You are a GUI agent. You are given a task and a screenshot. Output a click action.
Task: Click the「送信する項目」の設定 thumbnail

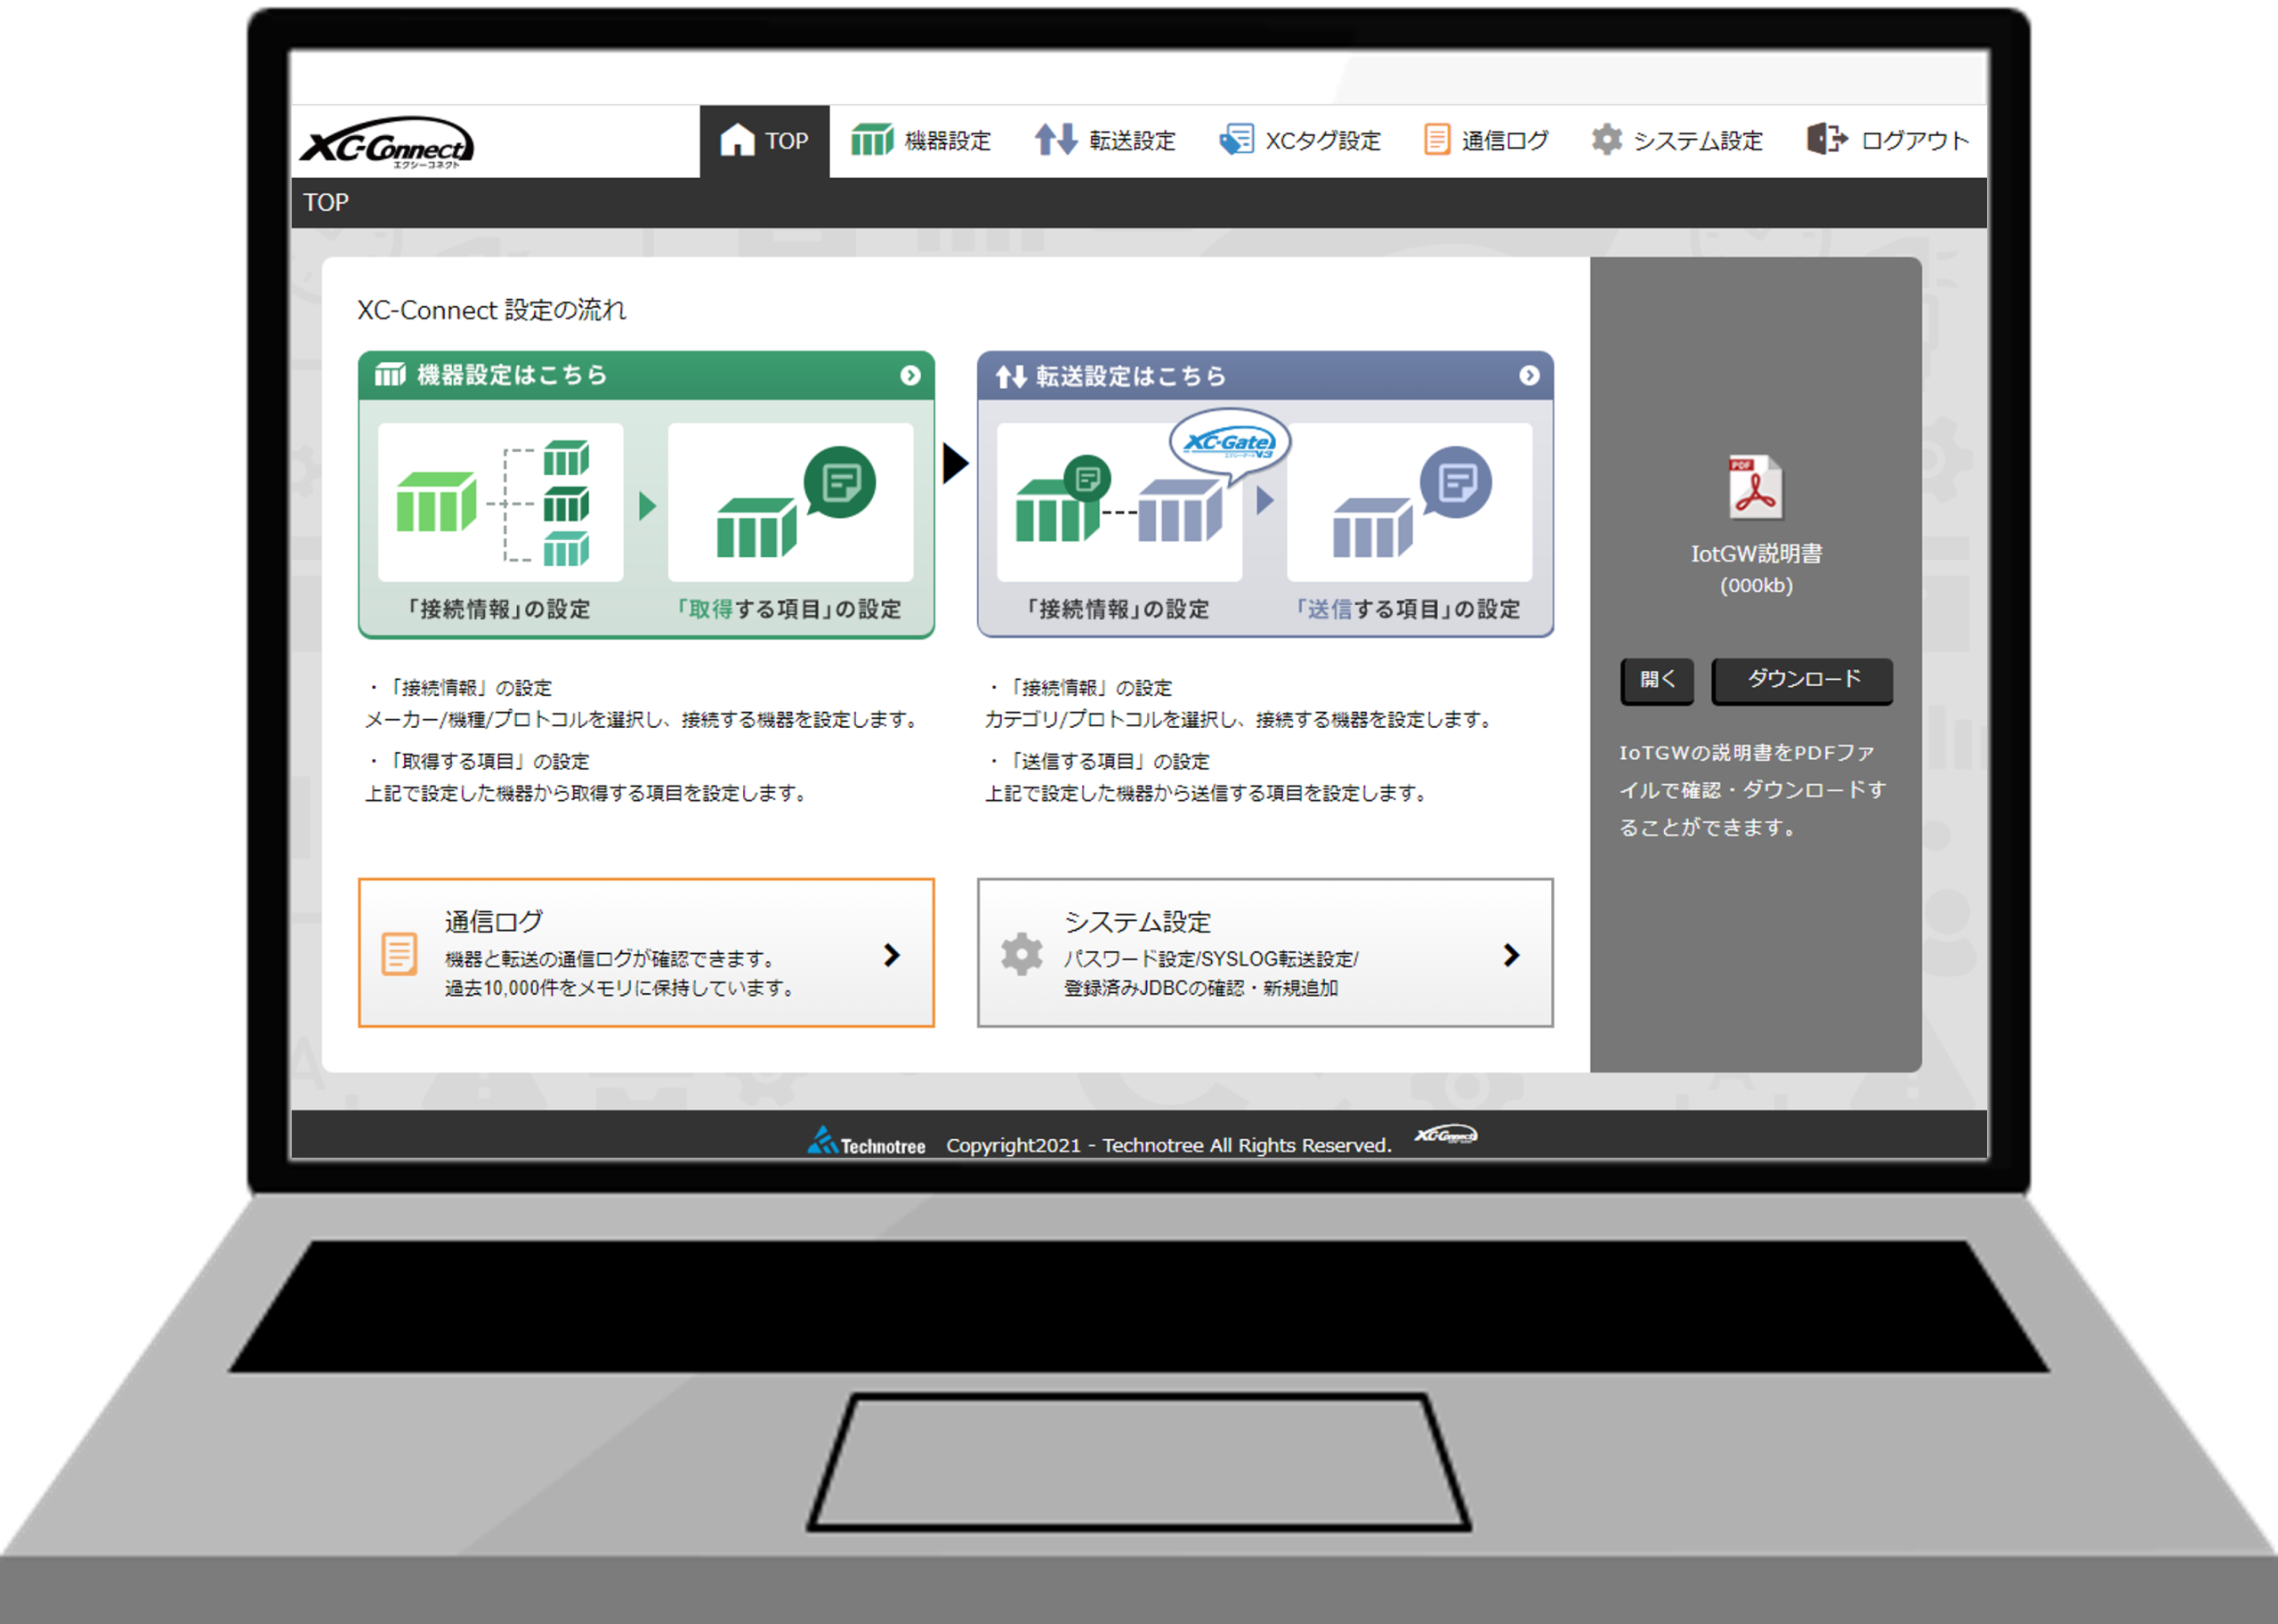pyautogui.click(x=1409, y=502)
